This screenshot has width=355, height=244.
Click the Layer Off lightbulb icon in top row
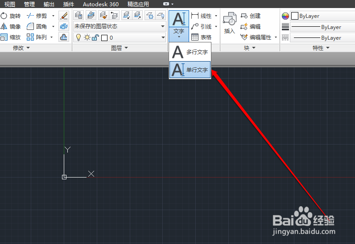pos(161,16)
